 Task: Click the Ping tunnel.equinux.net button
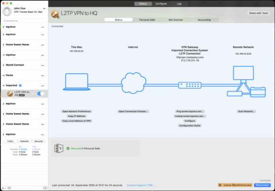pyautogui.click(x=190, y=111)
